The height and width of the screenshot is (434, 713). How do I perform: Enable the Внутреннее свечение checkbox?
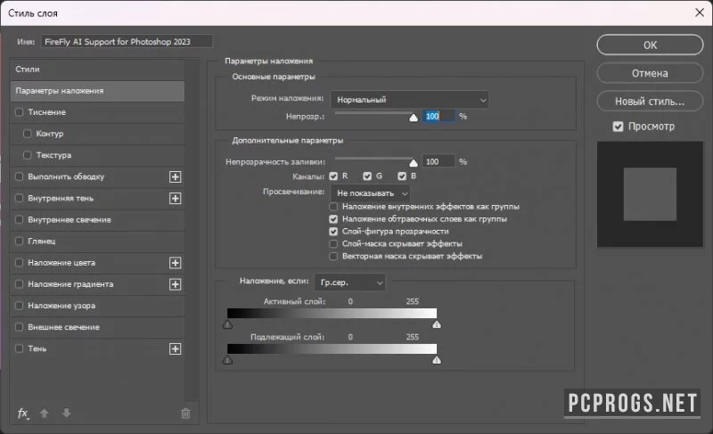coord(19,219)
